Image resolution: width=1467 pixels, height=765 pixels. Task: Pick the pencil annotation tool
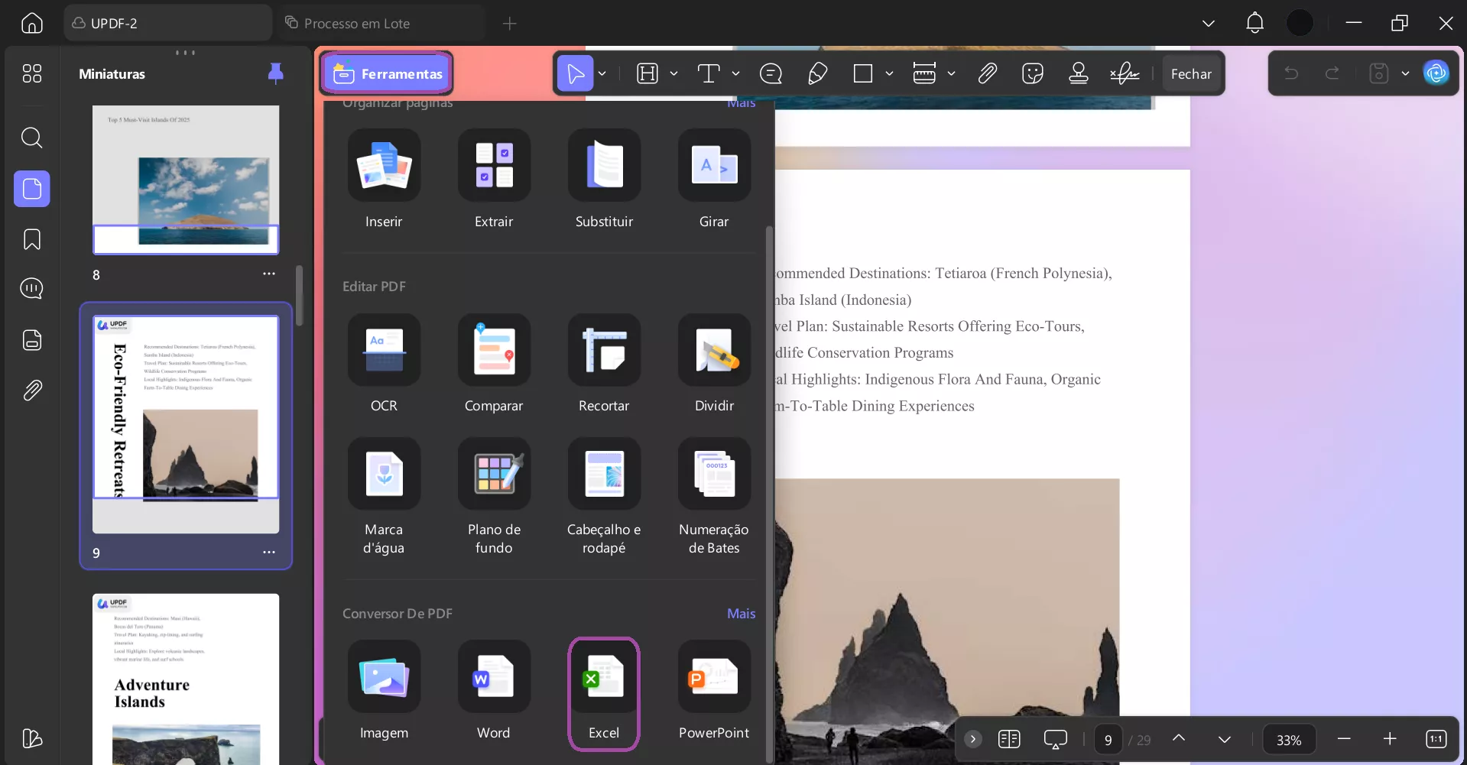tap(817, 73)
